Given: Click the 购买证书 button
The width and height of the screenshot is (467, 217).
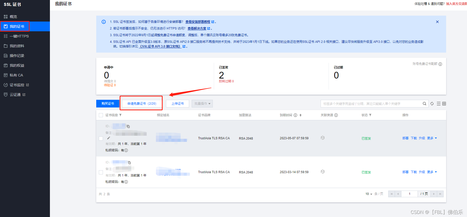Looking at the screenshot, I should (108, 104).
